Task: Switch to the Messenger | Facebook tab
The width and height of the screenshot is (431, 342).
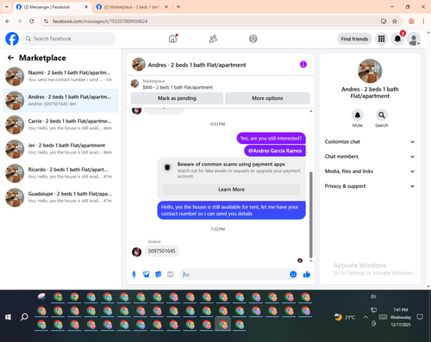Action: (x=52, y=7)
